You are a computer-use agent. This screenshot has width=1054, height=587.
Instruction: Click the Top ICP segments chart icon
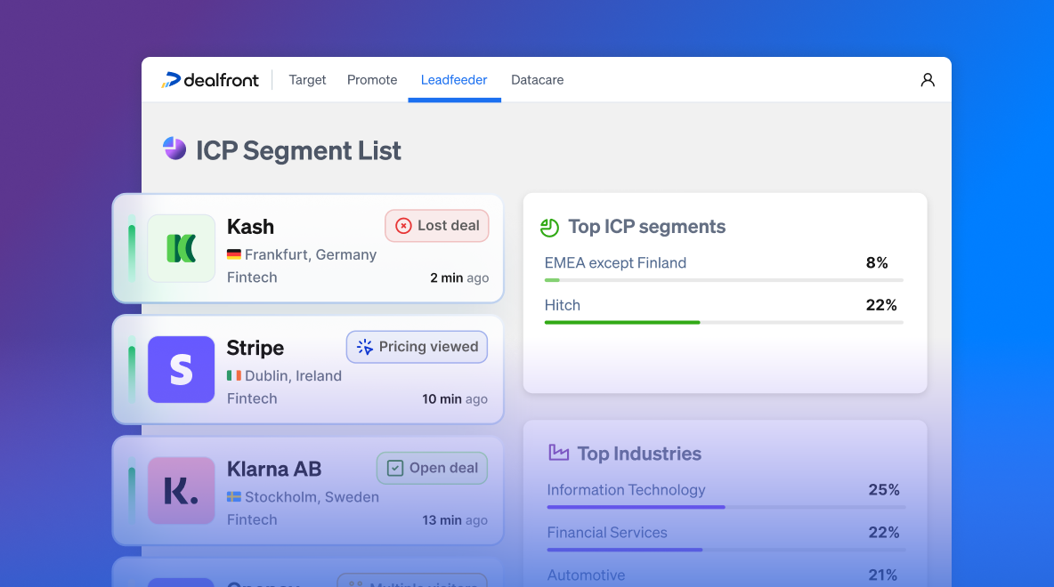coord(550,228)
